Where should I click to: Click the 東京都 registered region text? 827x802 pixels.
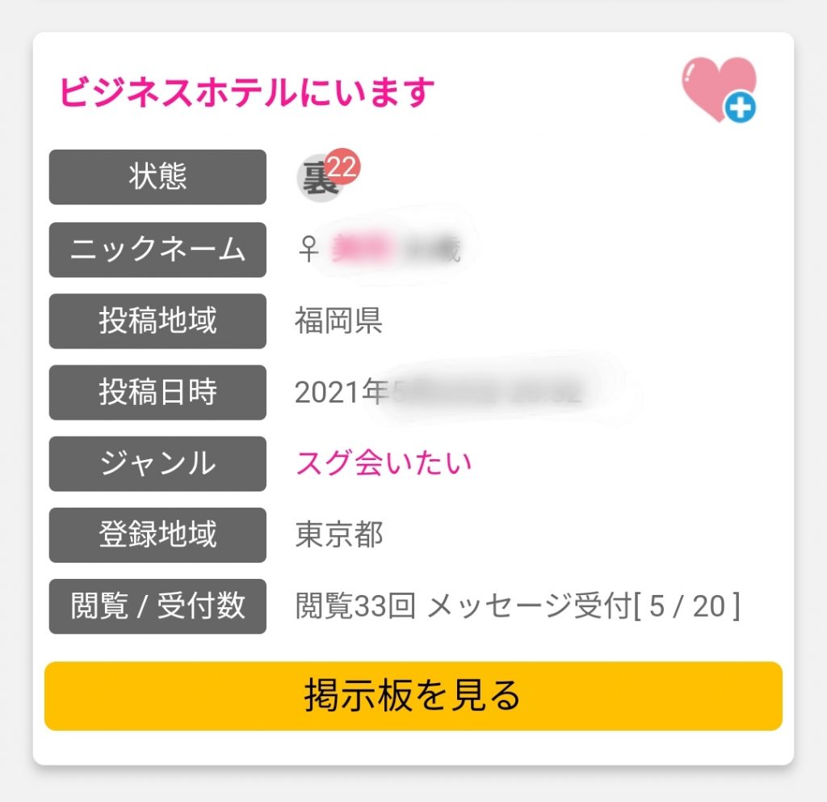click(340, 534)
